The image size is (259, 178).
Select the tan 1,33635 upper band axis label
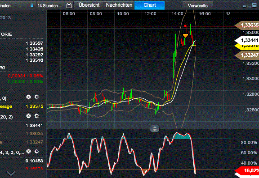click(247, 25)
